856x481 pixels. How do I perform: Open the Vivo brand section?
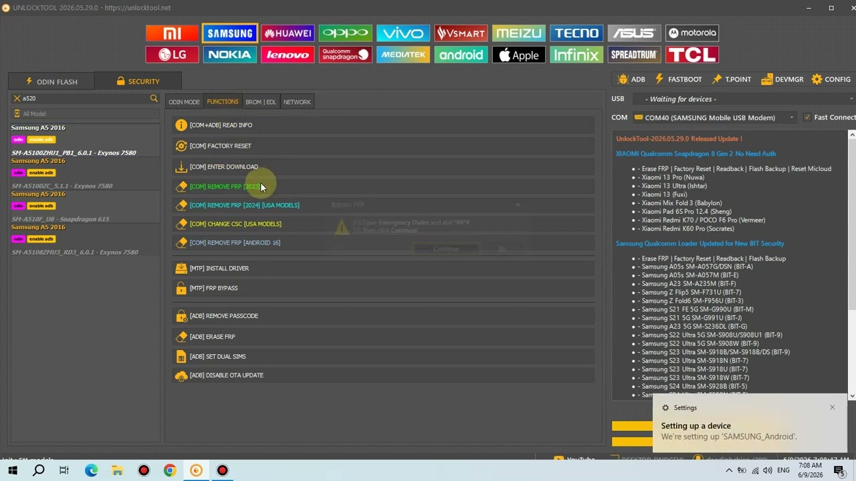coord(403,33)
